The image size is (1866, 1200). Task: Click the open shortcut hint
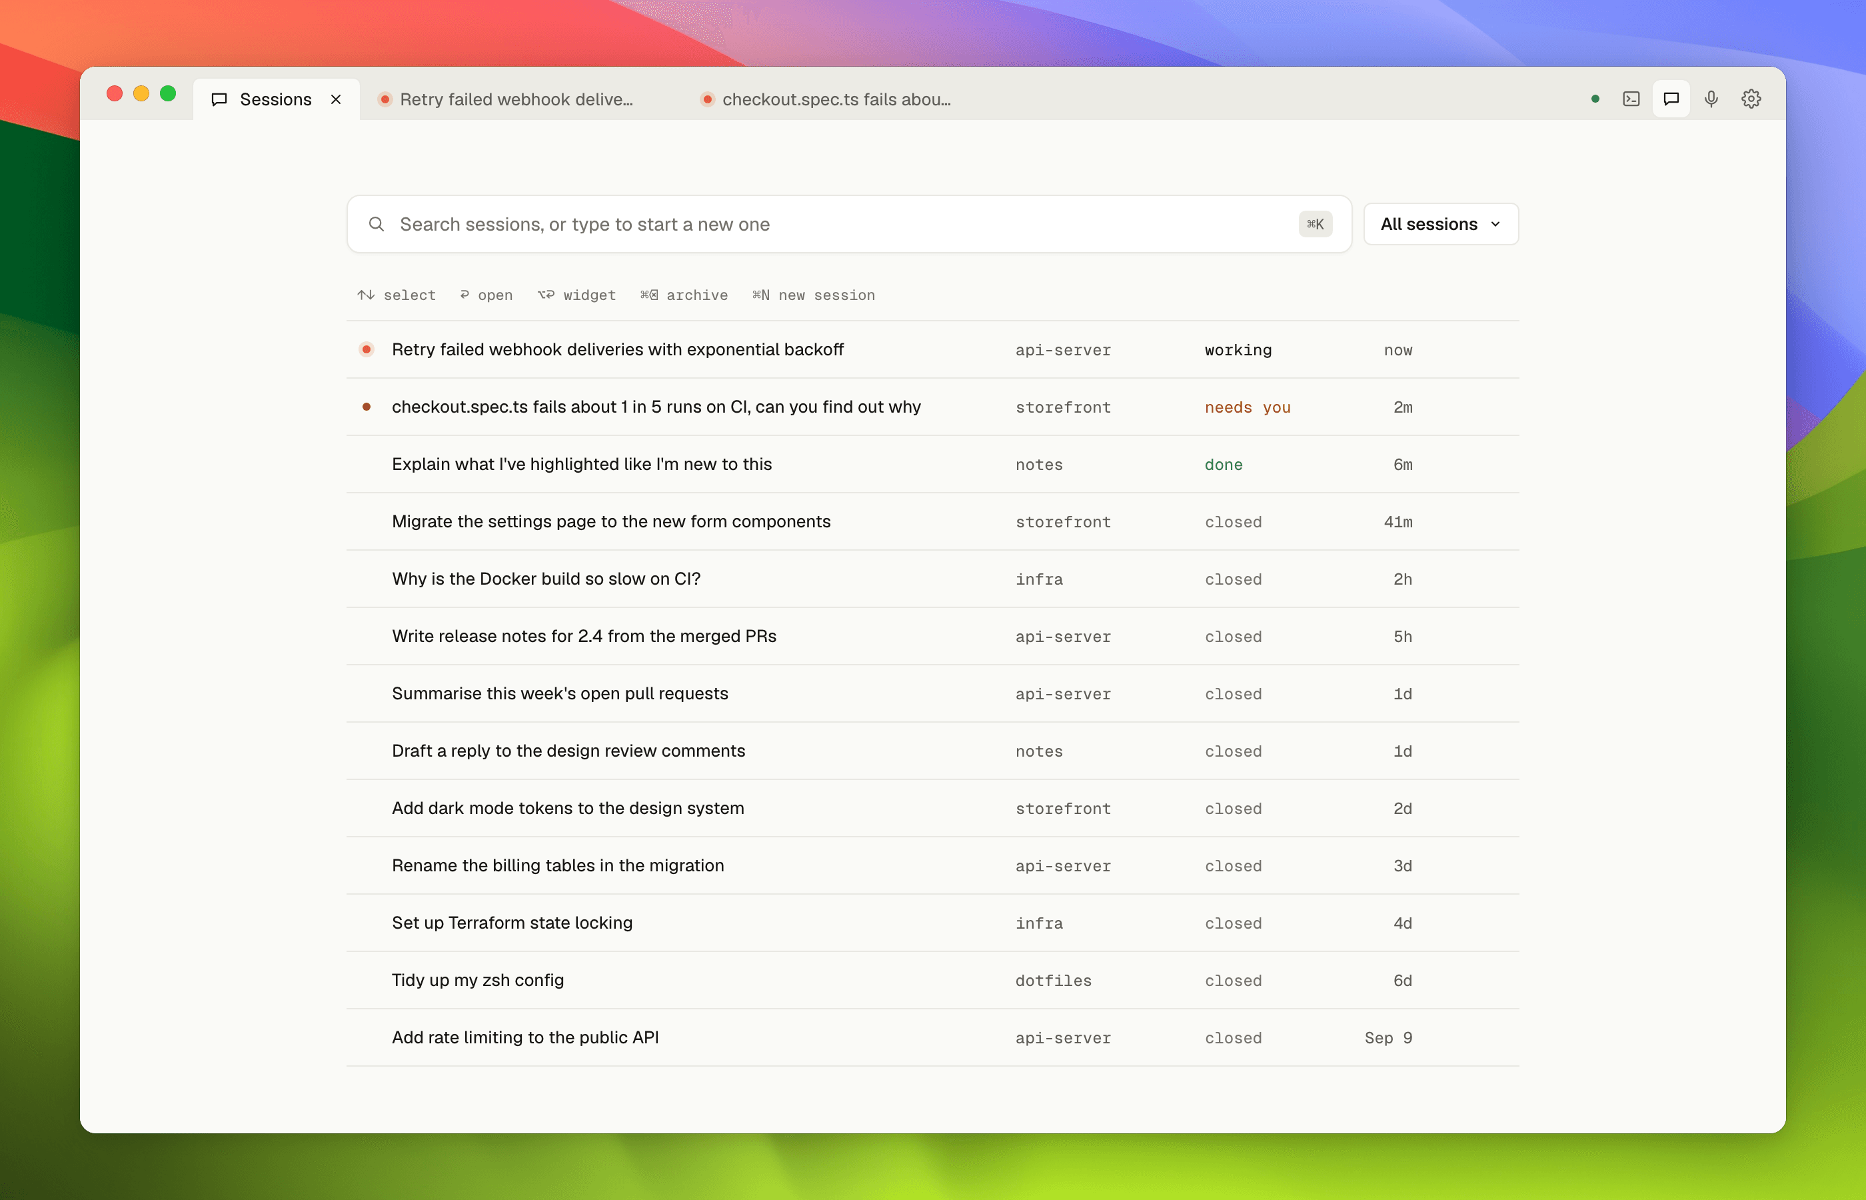(x=486, y=295)
